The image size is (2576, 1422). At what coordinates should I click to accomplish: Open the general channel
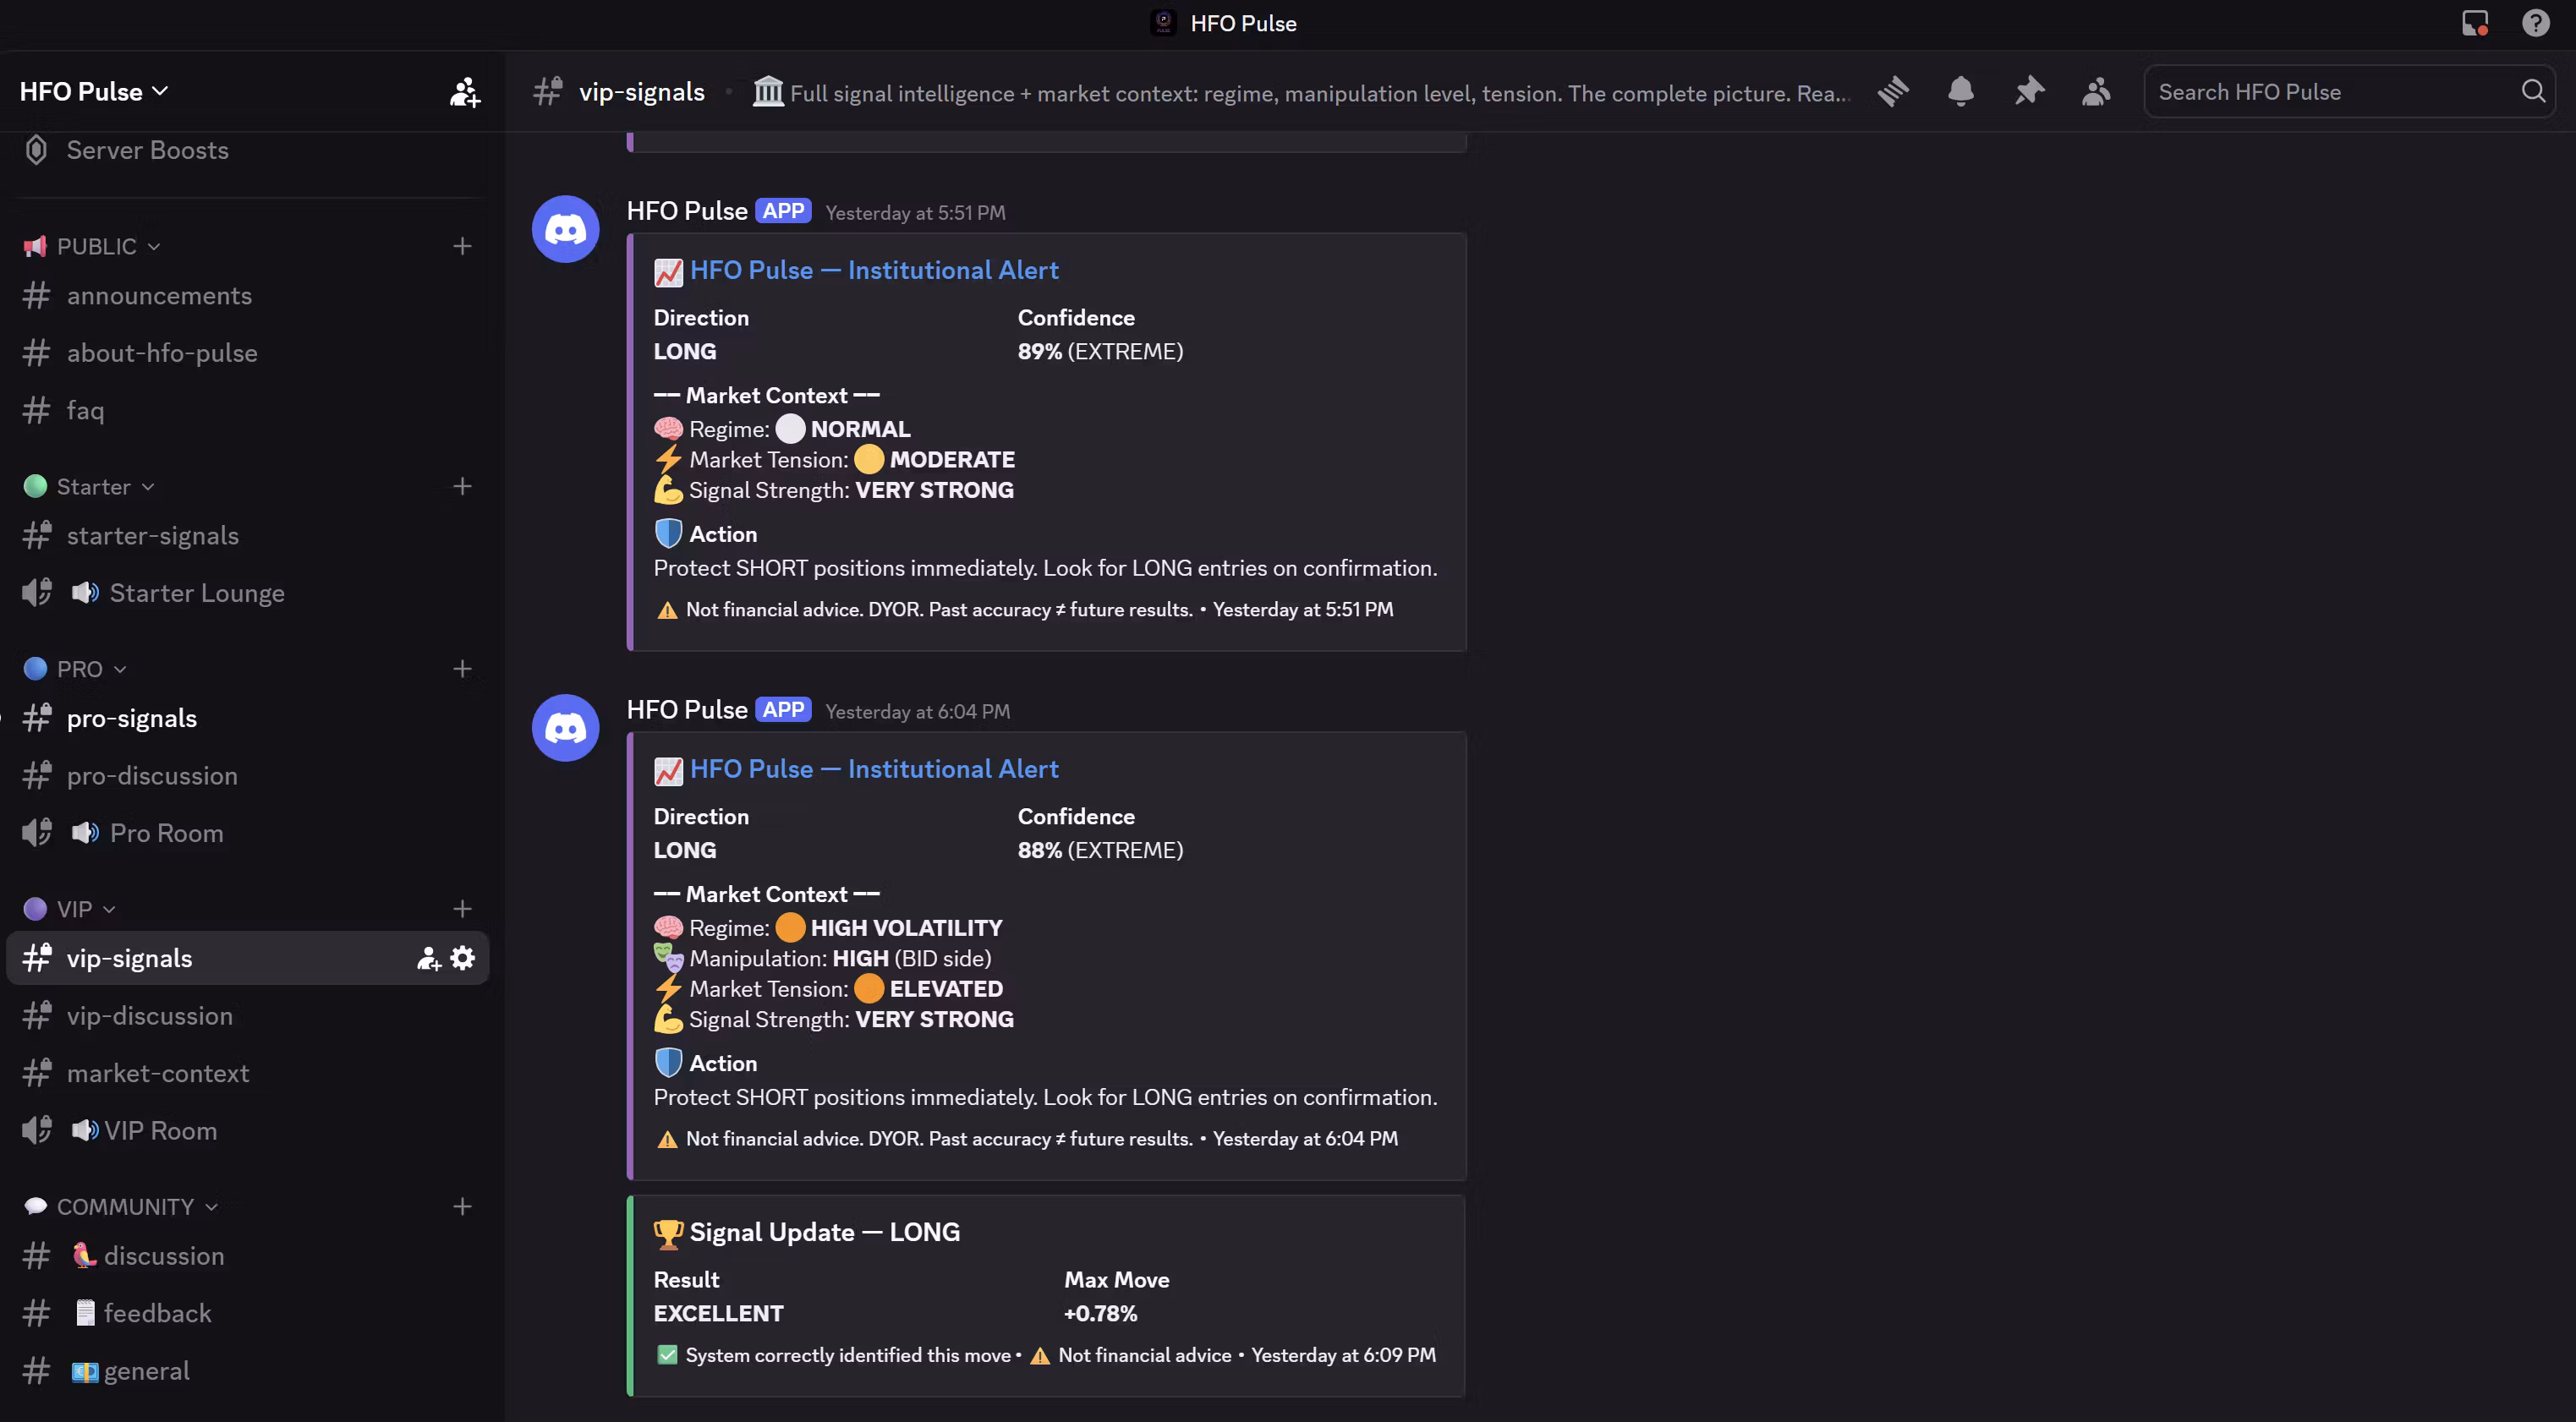tap(247, 1371)
